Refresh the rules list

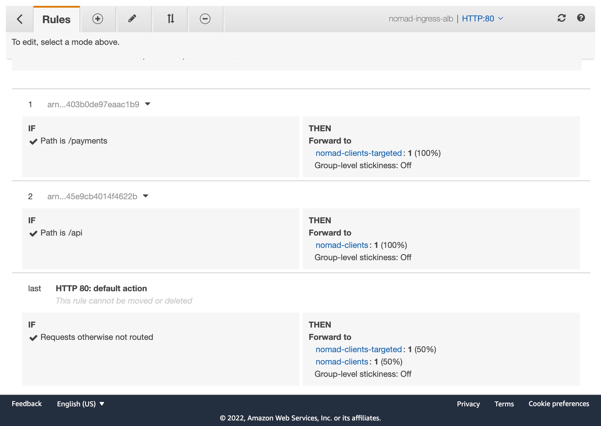tap(562, 18)
